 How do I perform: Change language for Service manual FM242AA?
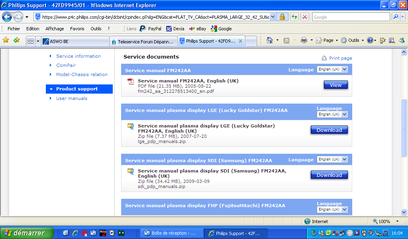(x=332, y=69)
